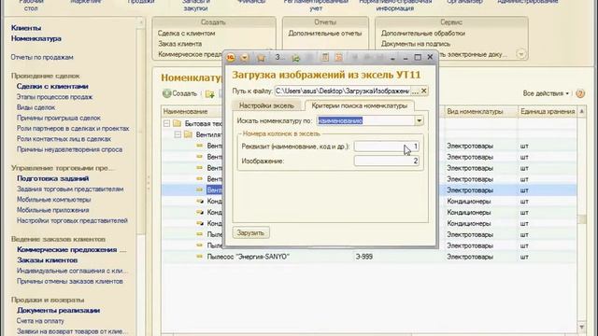Image resolution: width=598 pixels, height=336 pixels.
Task: Open 'Этапы процессов продаж' sidebar link
Action: (x=54, y=97)
